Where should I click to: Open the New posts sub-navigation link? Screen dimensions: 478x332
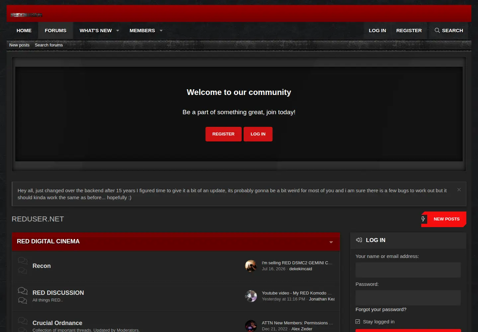point(19,45)
